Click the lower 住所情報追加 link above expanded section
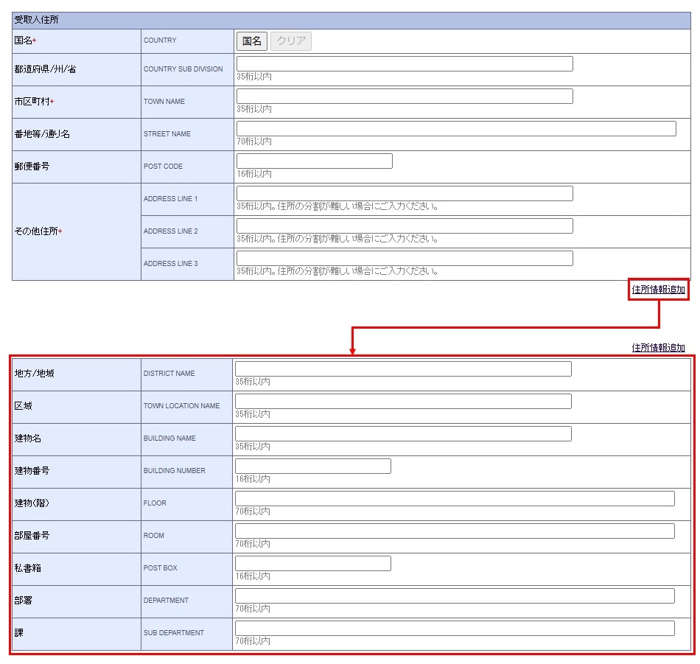 point(658,348)
